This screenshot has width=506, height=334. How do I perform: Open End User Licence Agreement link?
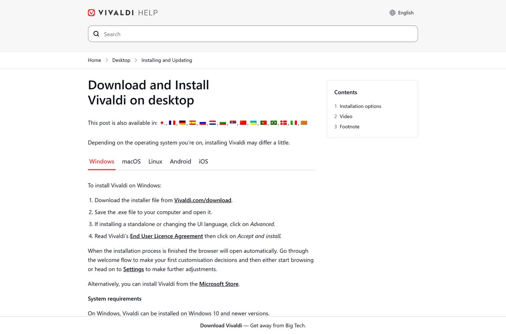click(x=167, y=236)
